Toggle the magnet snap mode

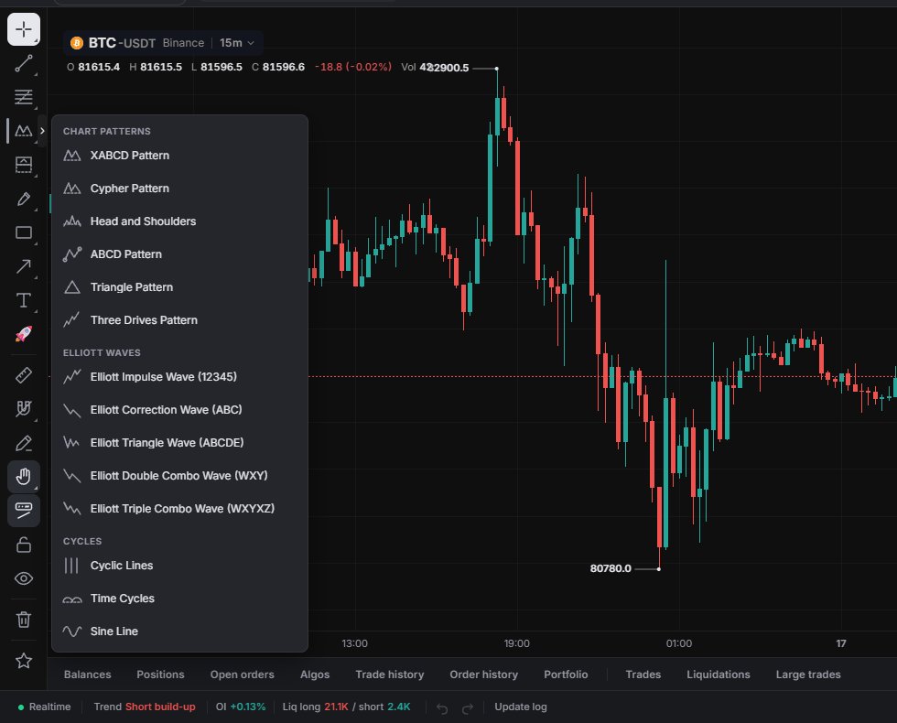pos(24,409)
